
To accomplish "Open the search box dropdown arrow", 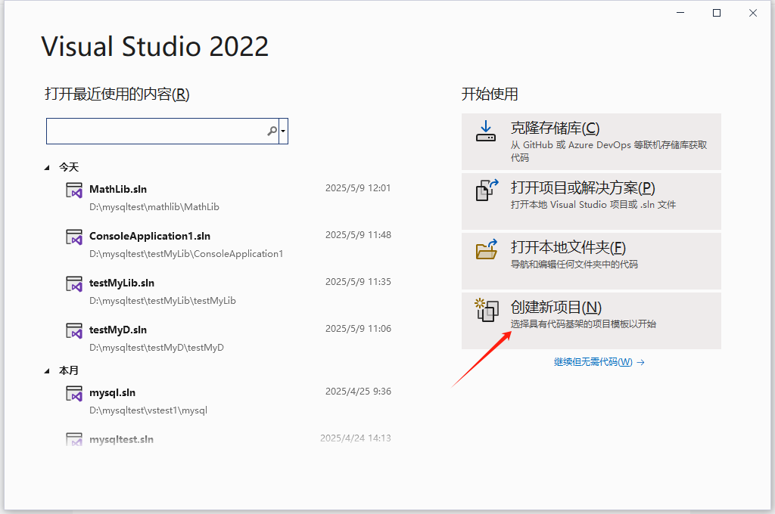I will [x=283, y=132].
